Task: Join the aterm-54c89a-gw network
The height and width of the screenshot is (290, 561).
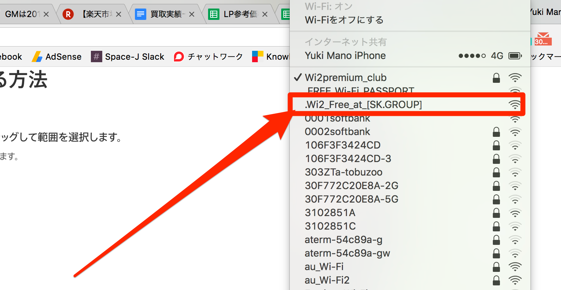Action: [x=410, y=253]
